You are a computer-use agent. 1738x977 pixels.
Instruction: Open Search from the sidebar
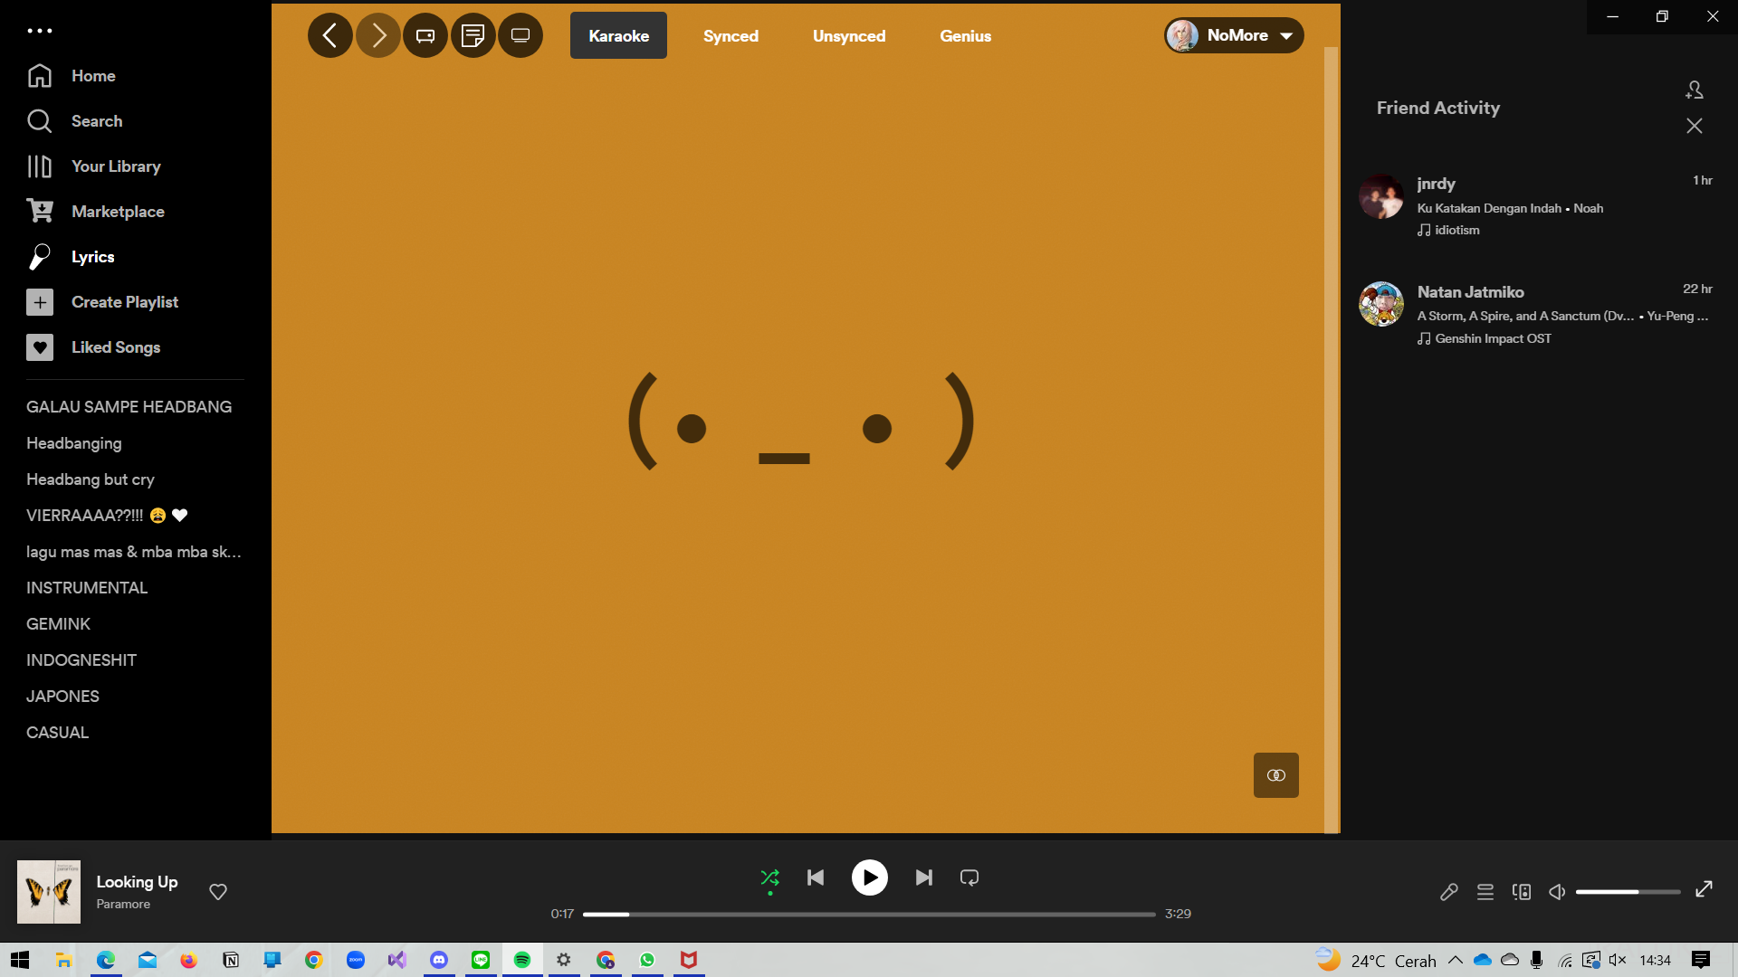97,120
